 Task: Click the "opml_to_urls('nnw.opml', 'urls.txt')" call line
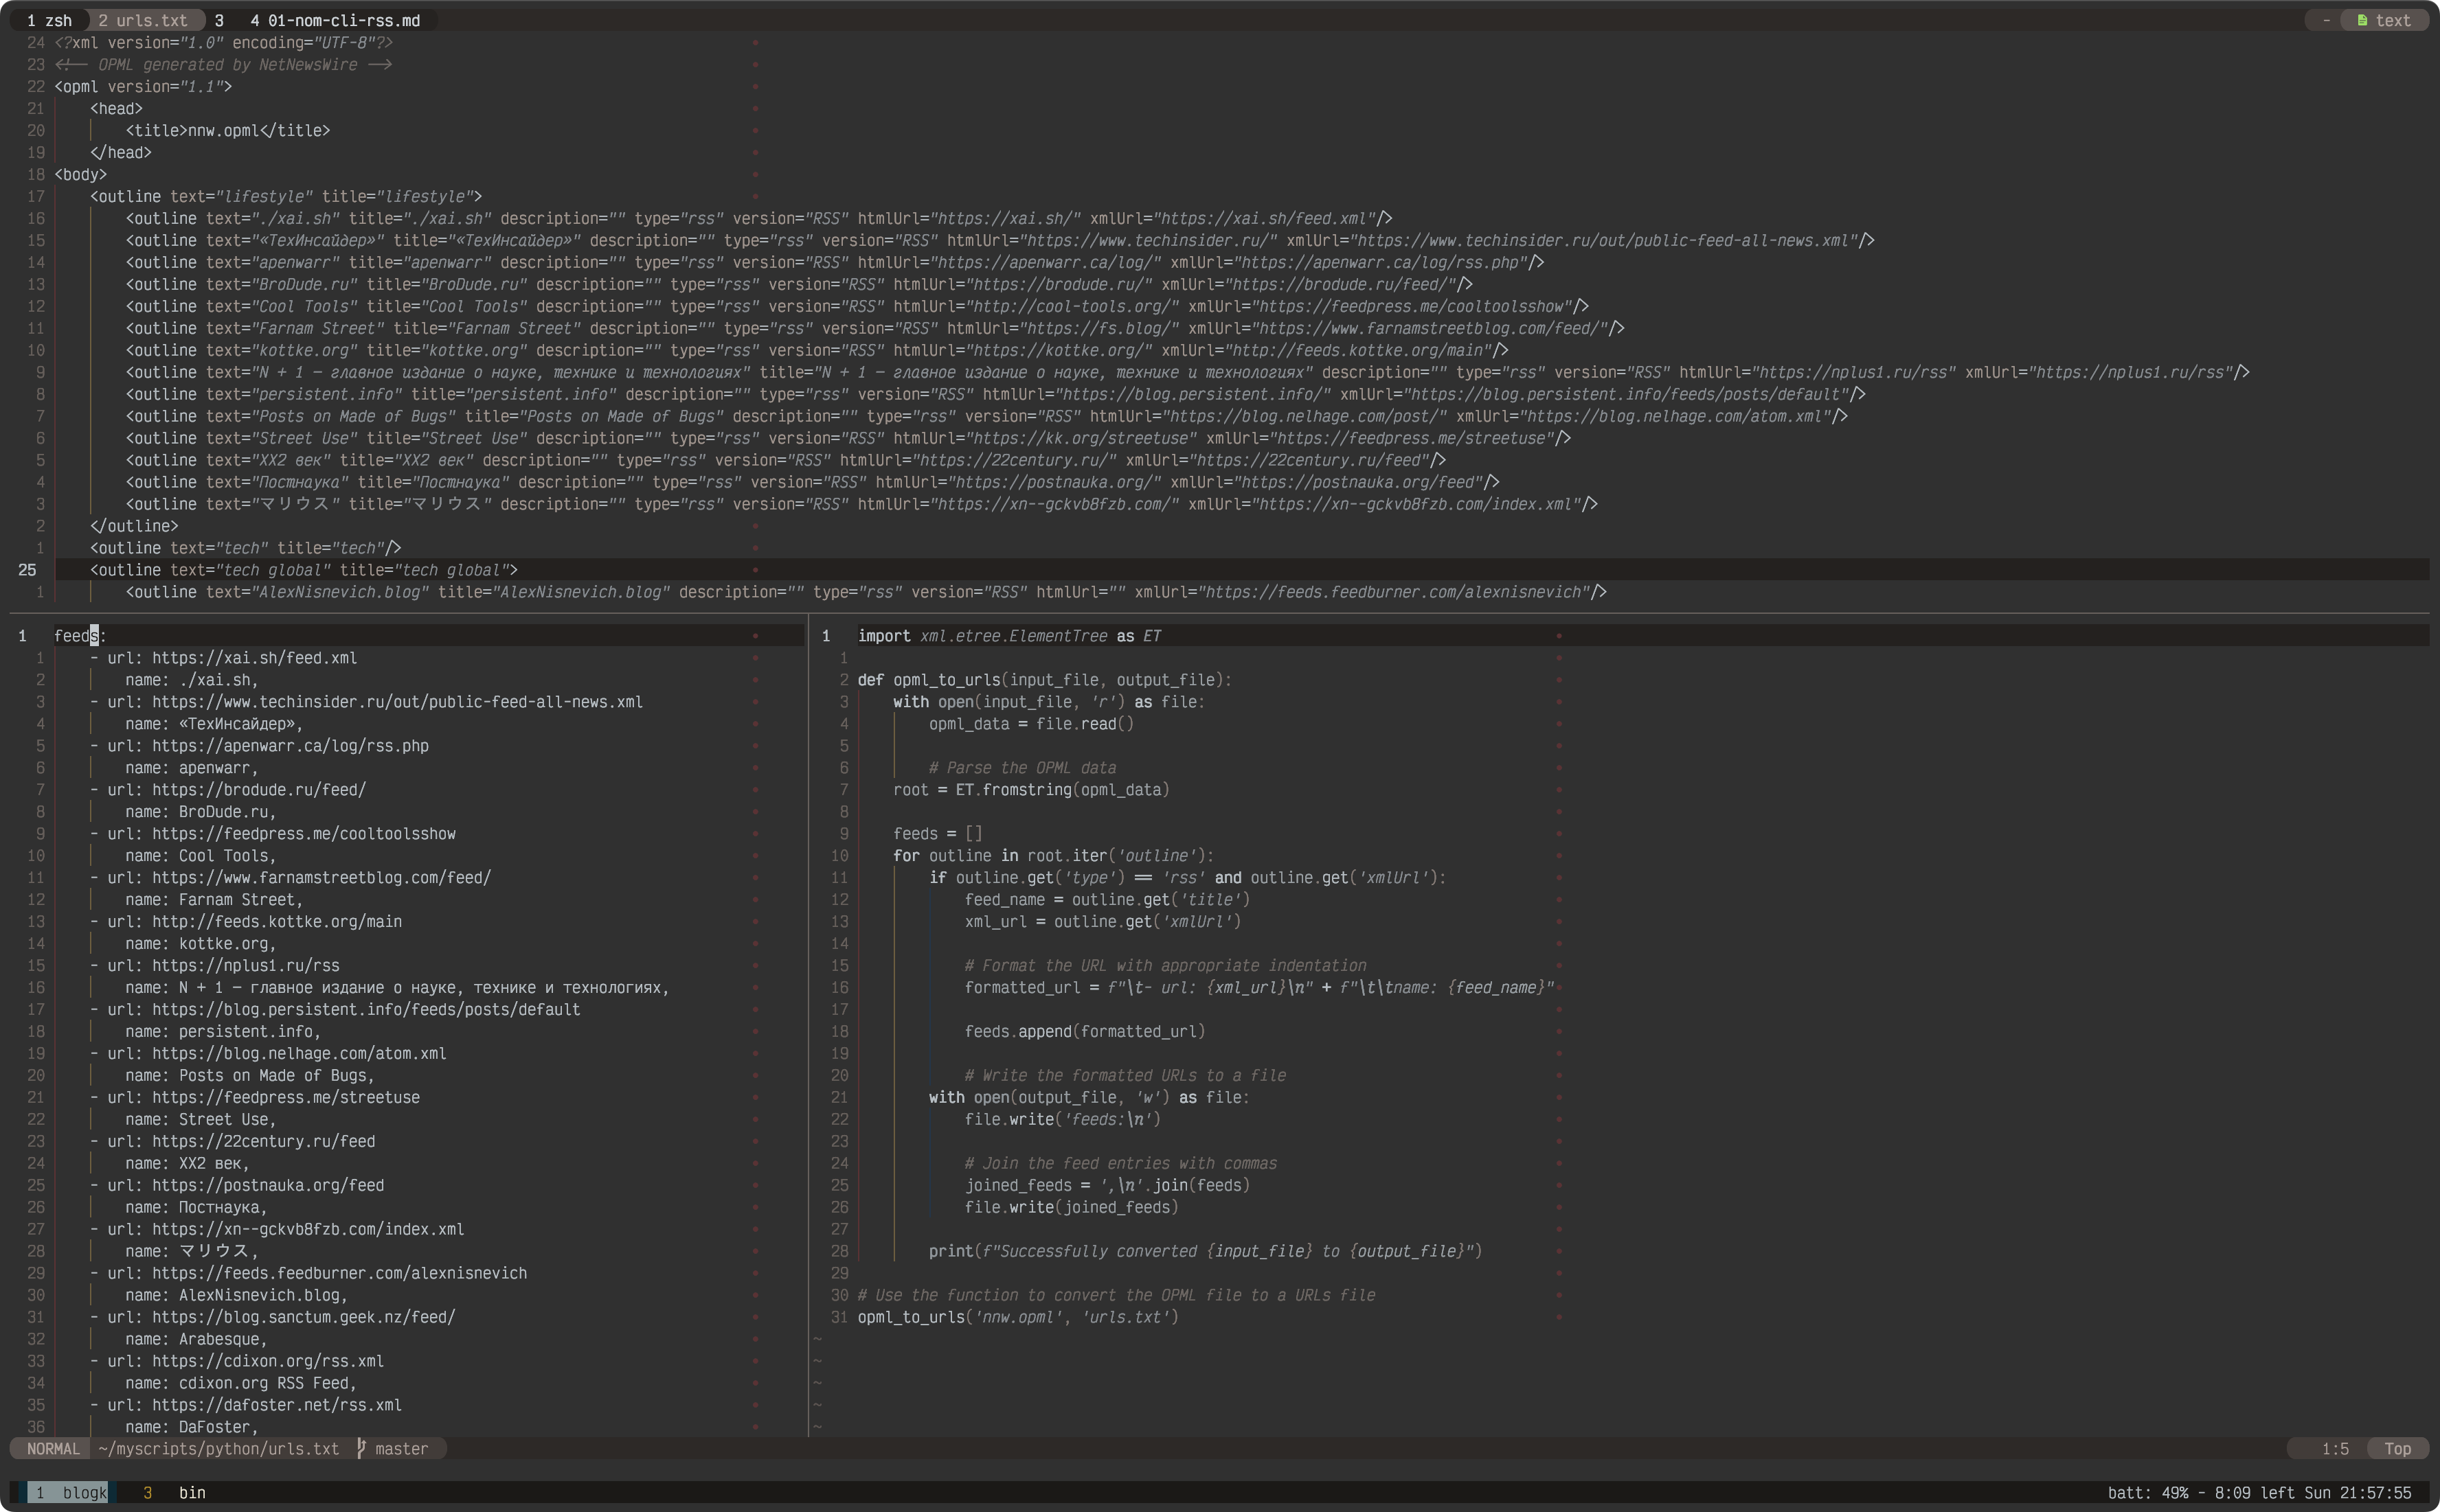pyautogui.click(x=1017, y=1317)
